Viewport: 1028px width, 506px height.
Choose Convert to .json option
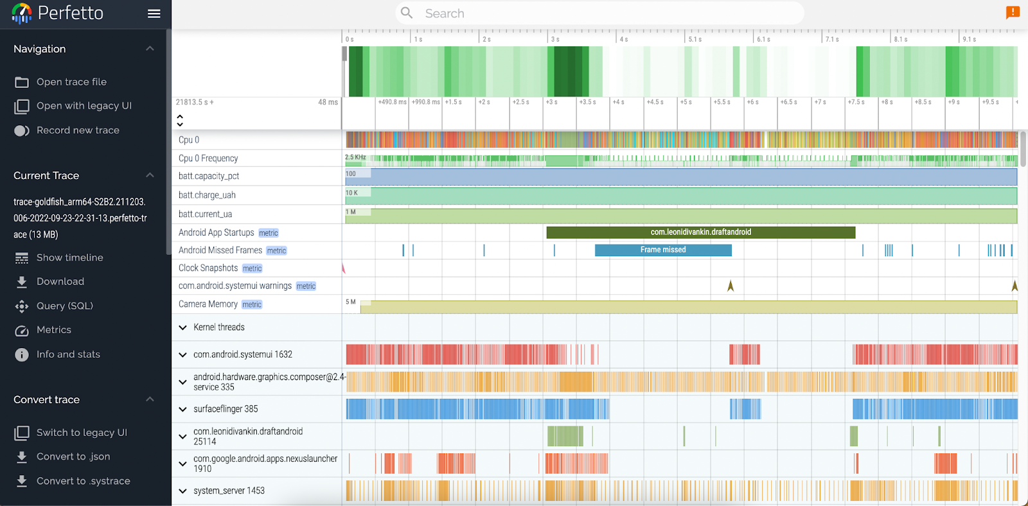[73, 457]
